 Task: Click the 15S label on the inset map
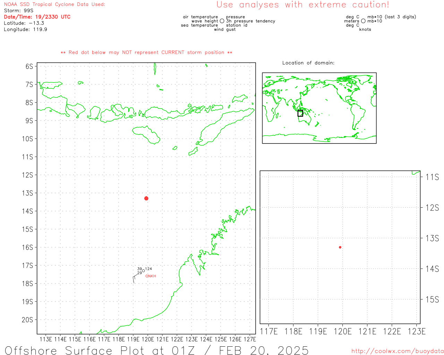pyautogui.click(x=432, y=300)
